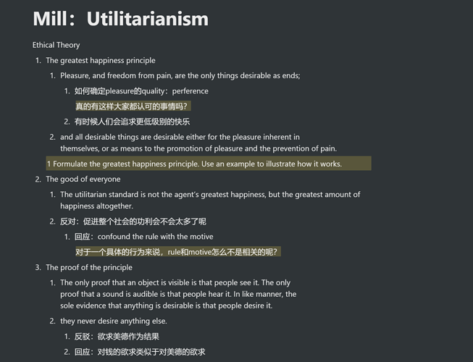Click the item '如何确定pleasure的quality: perference'
Viewport: 473px width, 362px height.
click(x=141, y=90)
